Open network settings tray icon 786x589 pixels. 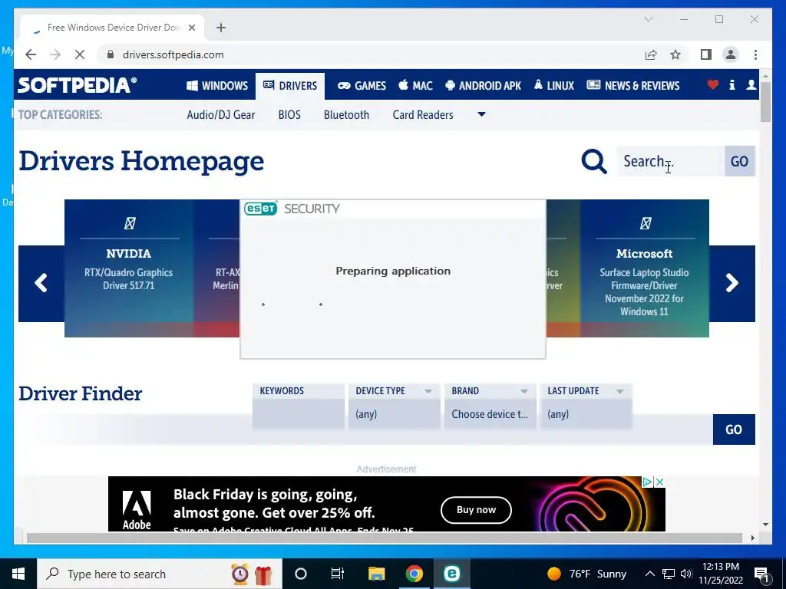click(x=669, y=574)
